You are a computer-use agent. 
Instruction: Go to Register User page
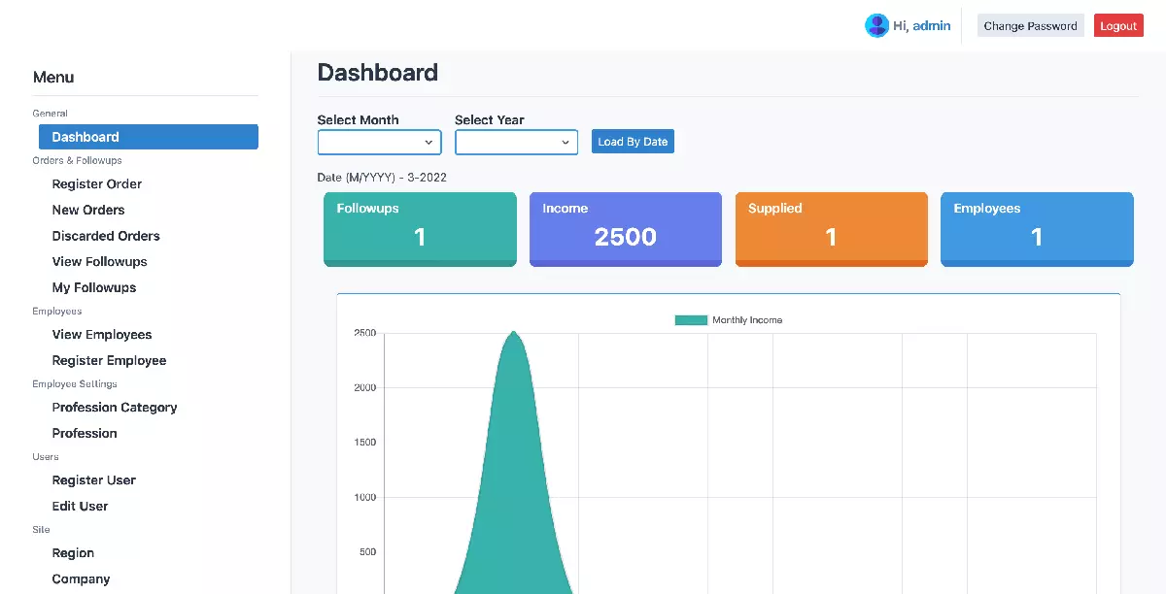tap(94, 480)
